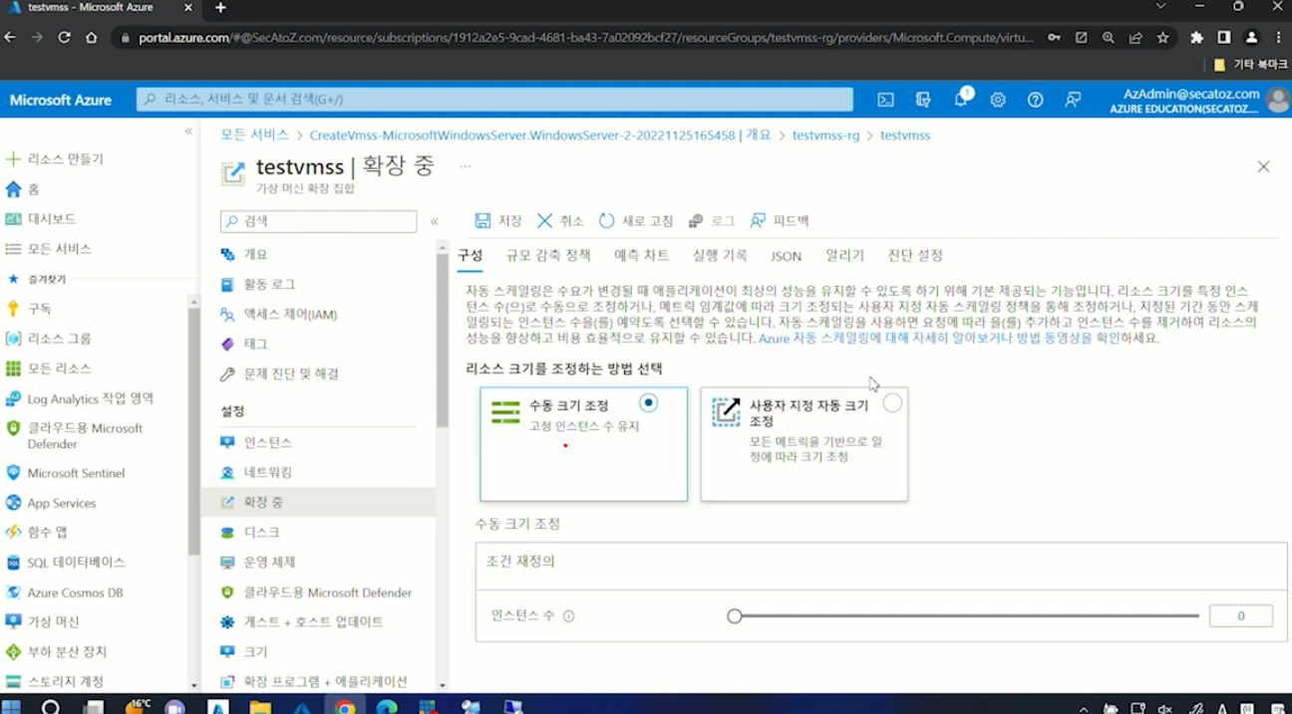Open feedback icon in Azure header
The height and width of the screenshot is (714, 1292).
pos(1073,100)
